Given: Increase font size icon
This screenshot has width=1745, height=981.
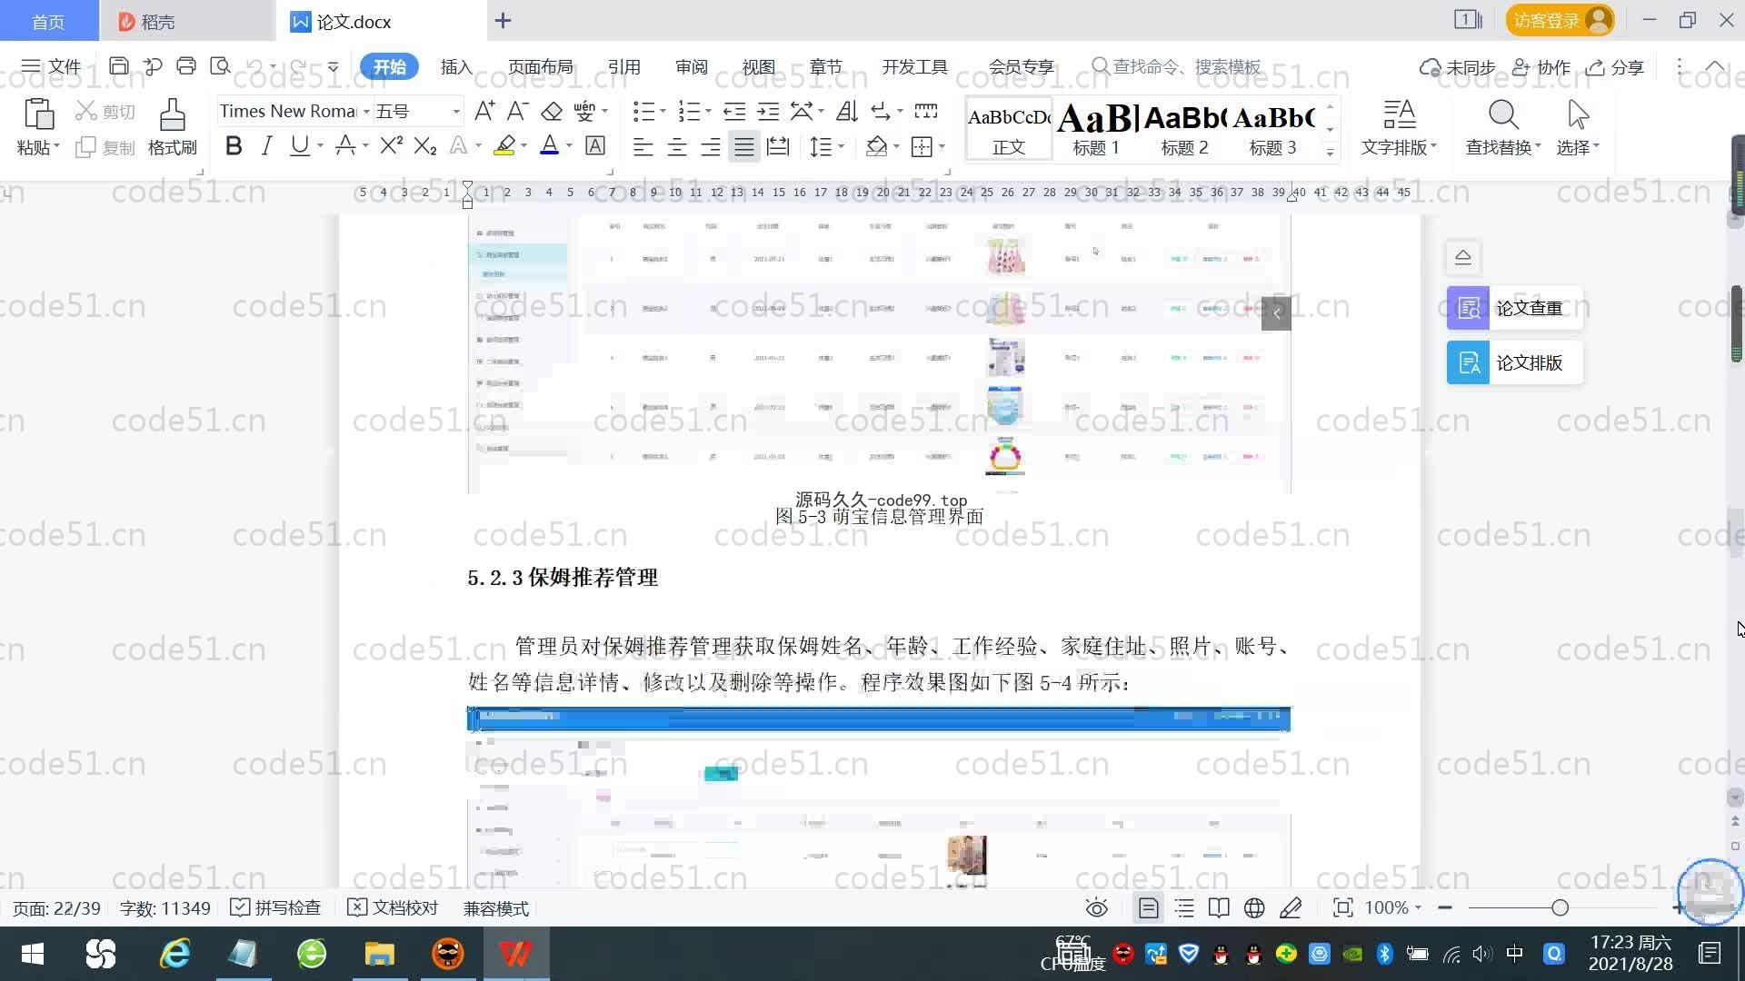Looking at the screenshot, I should point(484,111).
